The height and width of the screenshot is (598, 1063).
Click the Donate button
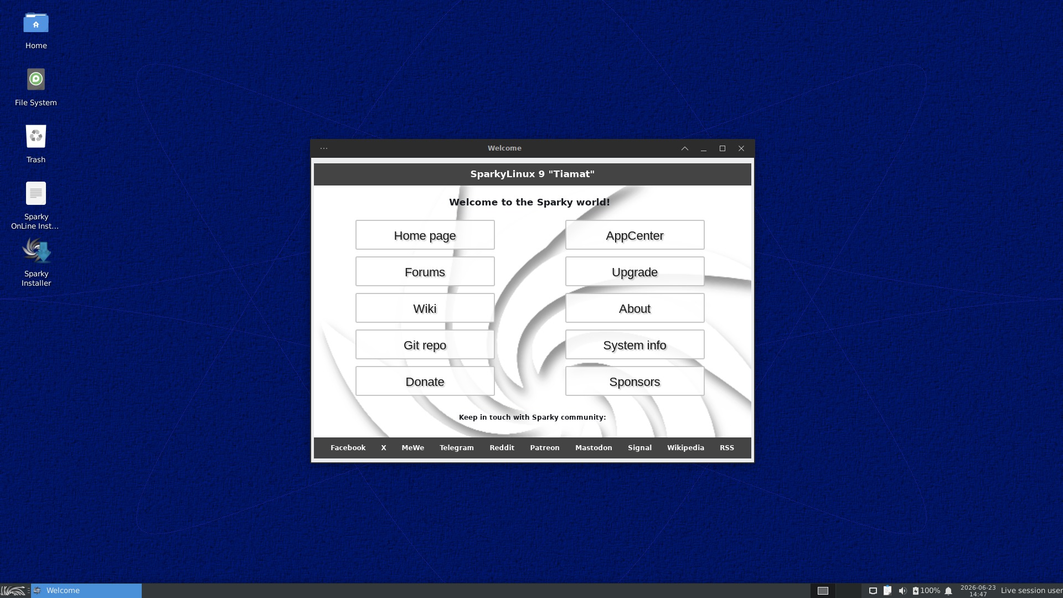425,382
